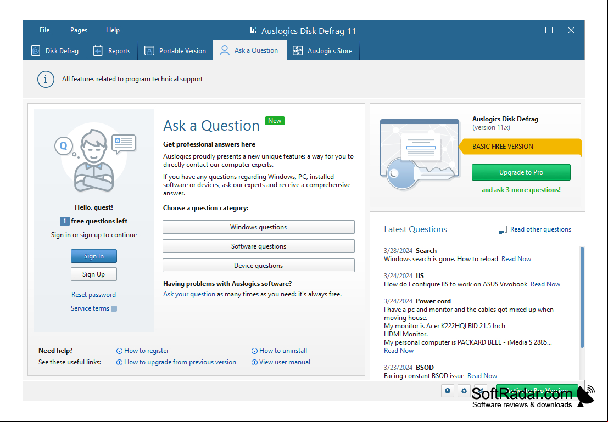Choose the Software questions category
Viewport: 608px width, 422px height.
pos(259,246)
